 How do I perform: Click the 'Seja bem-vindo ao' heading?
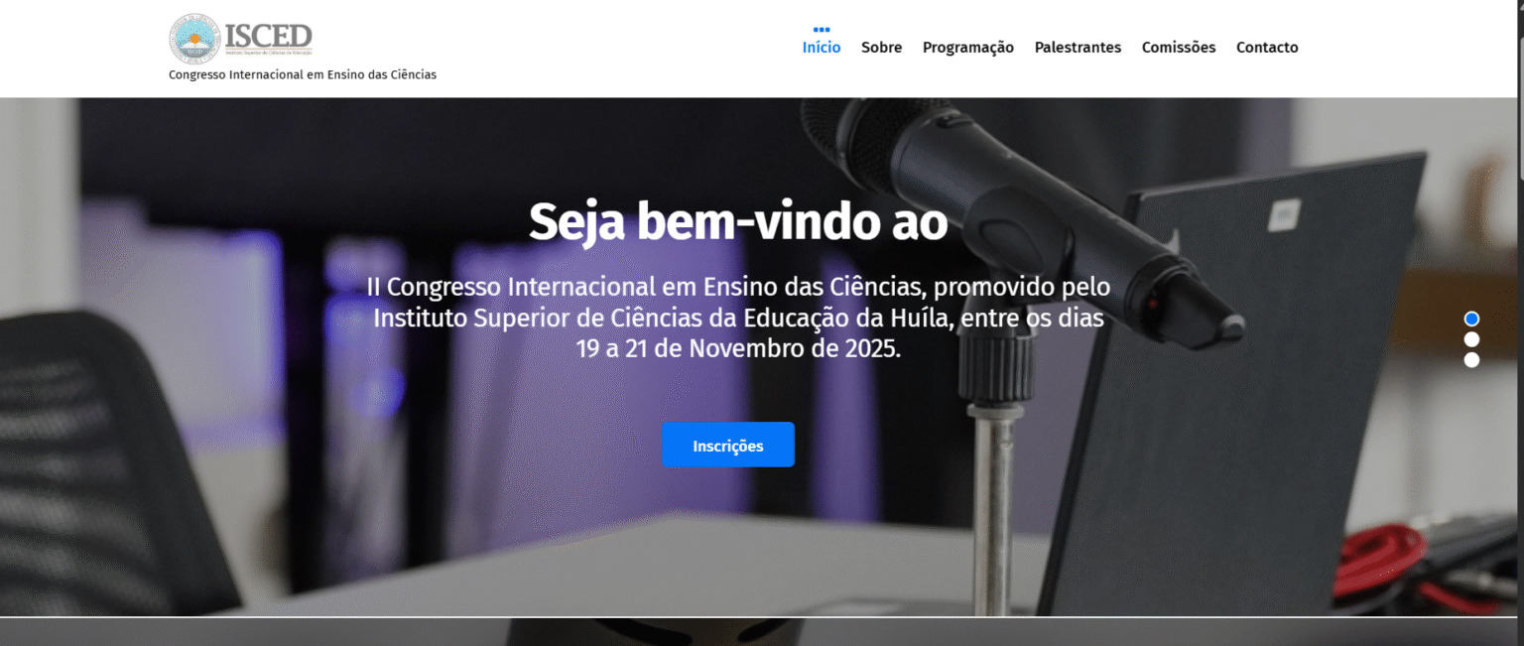point(738,221)
